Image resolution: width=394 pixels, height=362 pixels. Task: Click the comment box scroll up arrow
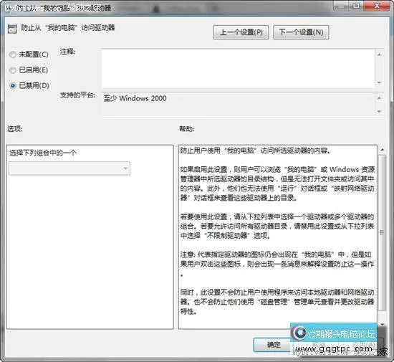[x=379, y=54]
